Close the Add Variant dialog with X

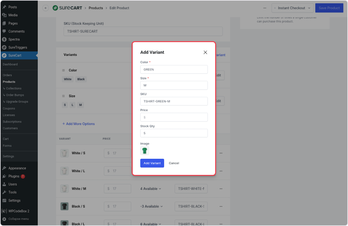[x=205, y=52]
